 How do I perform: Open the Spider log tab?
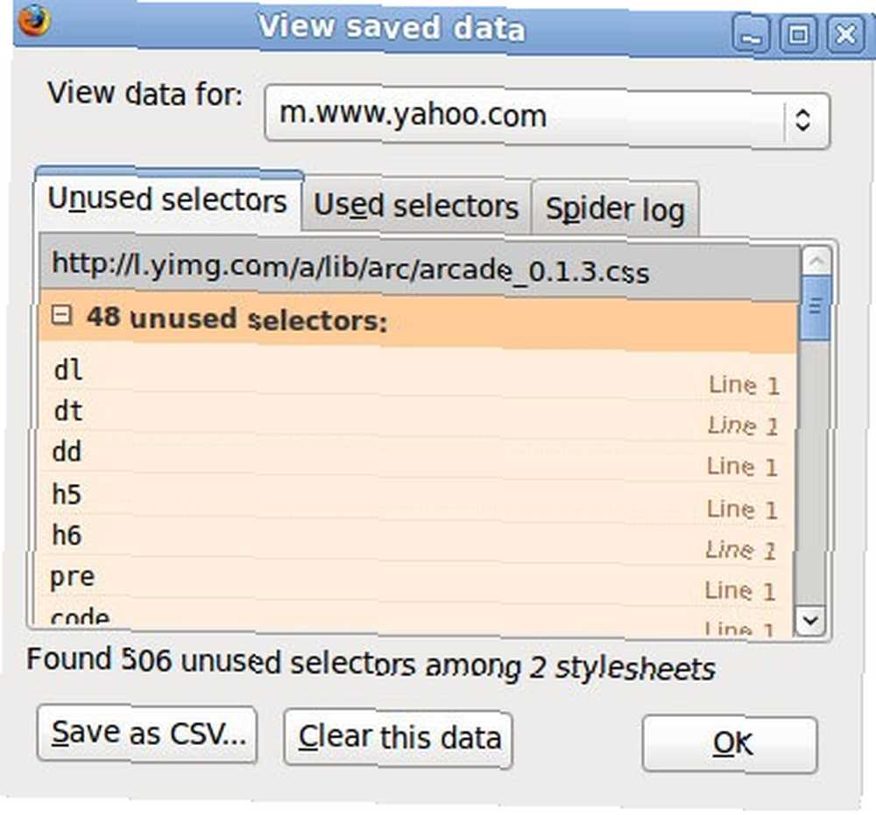tap(615, 209)
